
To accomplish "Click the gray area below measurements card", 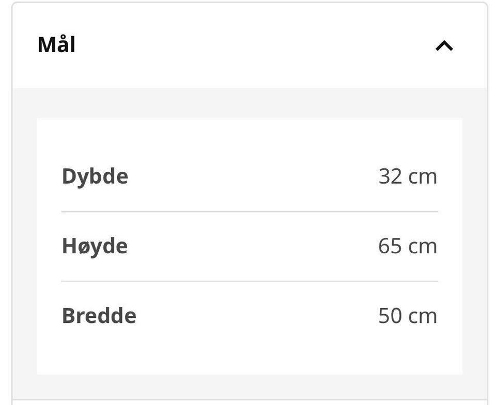I will pyautogui.click(x=250, y=386).
